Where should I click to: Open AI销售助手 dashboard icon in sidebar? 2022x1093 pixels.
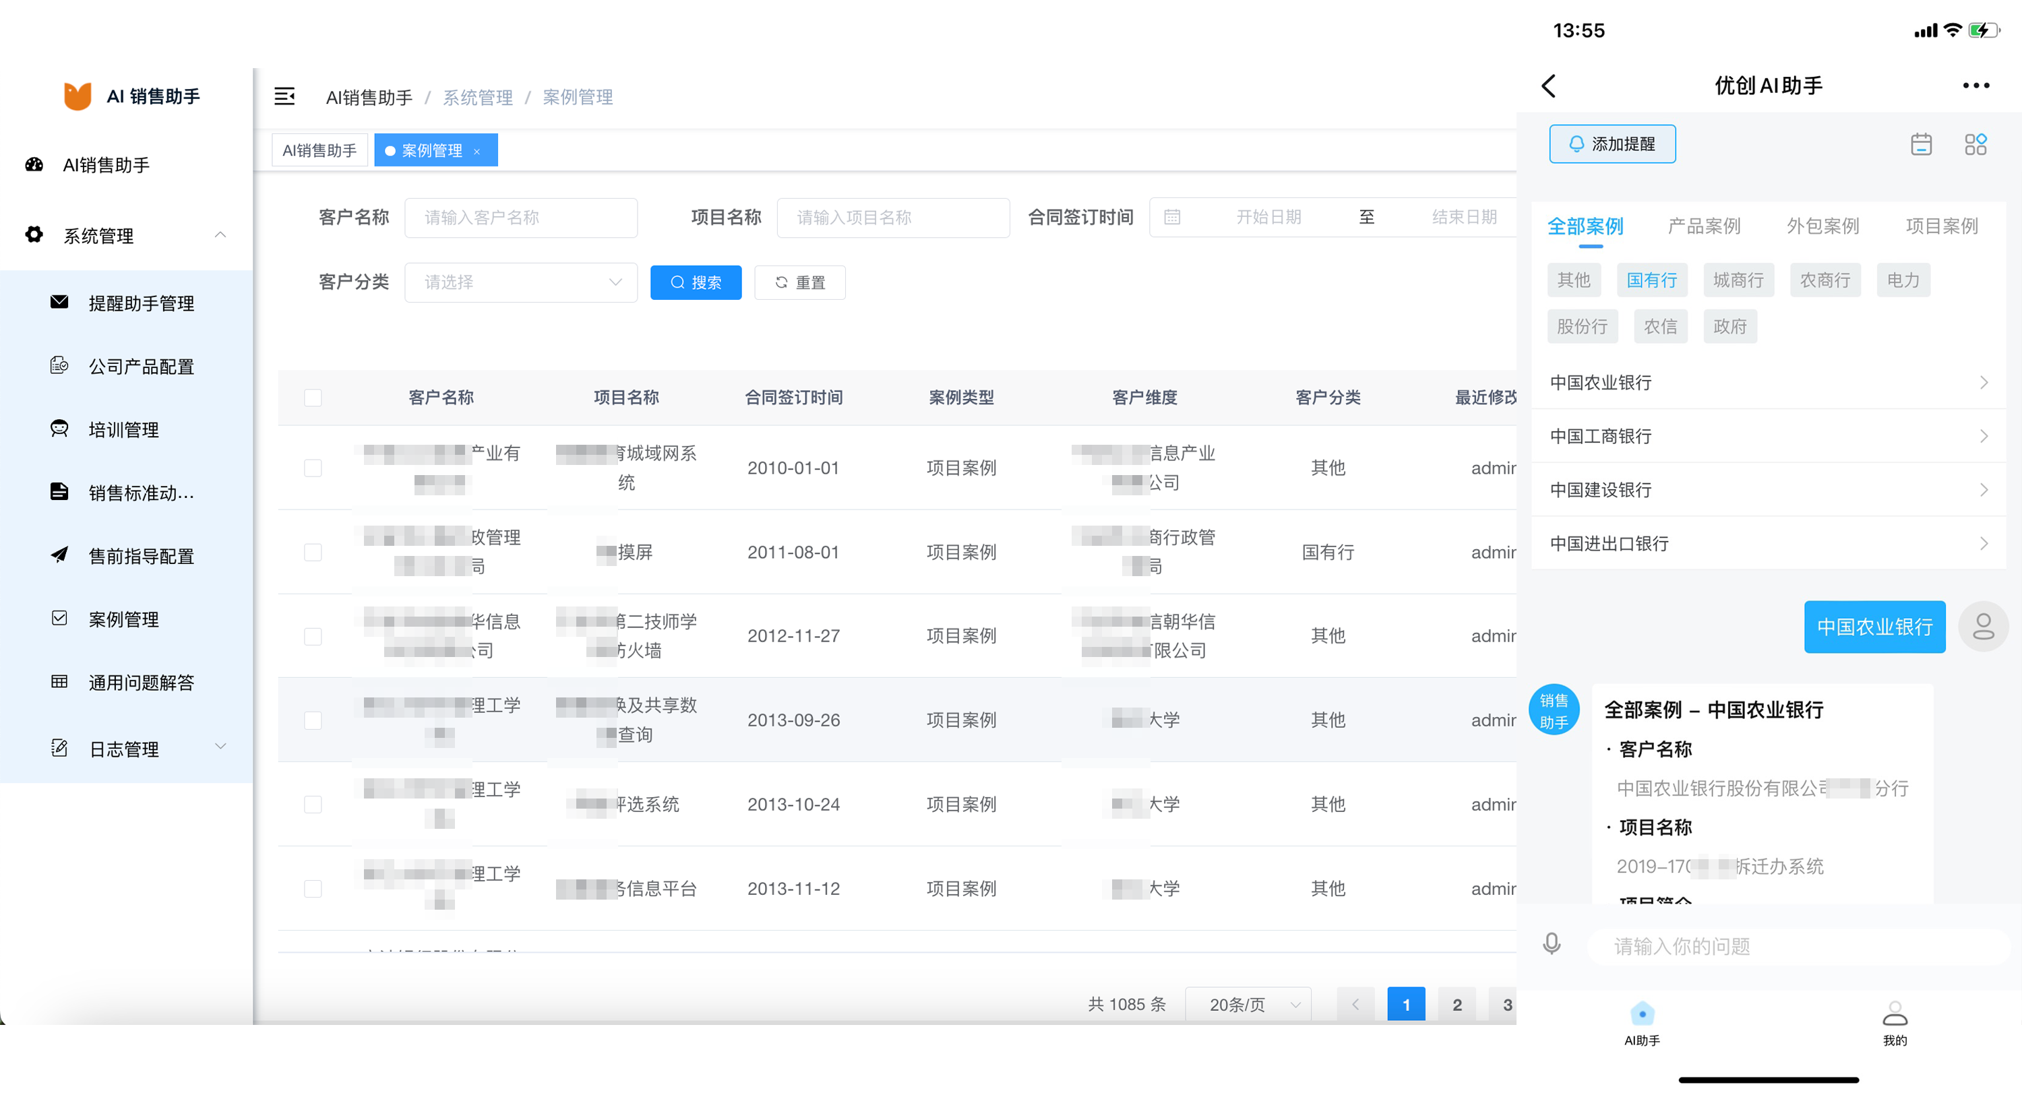pos(34,164)
